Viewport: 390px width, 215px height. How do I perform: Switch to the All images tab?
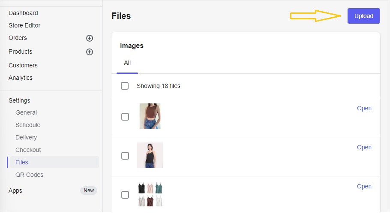tap(127, 63)
